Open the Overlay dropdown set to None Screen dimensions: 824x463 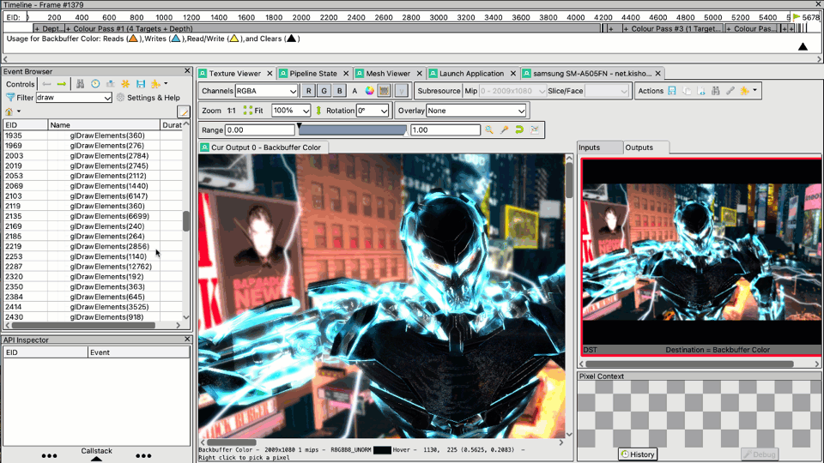pyautogui.click(x=476, y=111)
